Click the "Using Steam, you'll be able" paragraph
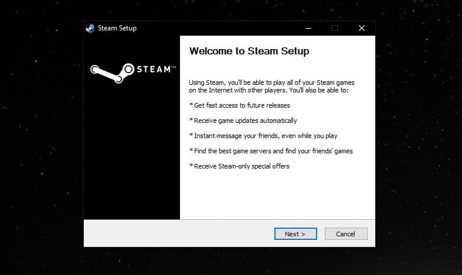Viewport: 462px width, 275px height. pyautogui.click(x=271, y=87)
